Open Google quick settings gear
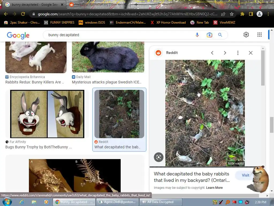 coord(246,35)
